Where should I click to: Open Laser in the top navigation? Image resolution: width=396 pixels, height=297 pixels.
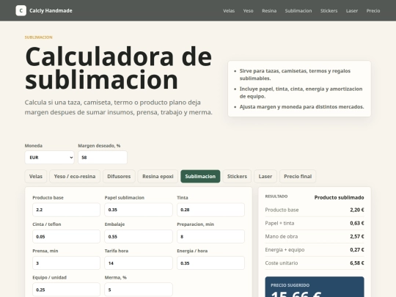[352, 11]
